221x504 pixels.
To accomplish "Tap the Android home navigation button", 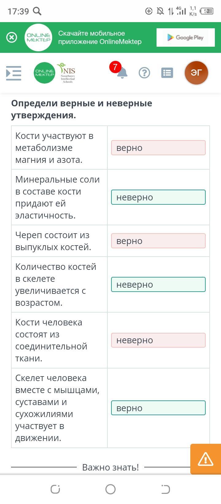I will tap(110, 489).
